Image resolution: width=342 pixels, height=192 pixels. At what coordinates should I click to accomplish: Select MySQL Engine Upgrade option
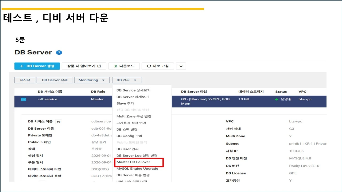137,169
